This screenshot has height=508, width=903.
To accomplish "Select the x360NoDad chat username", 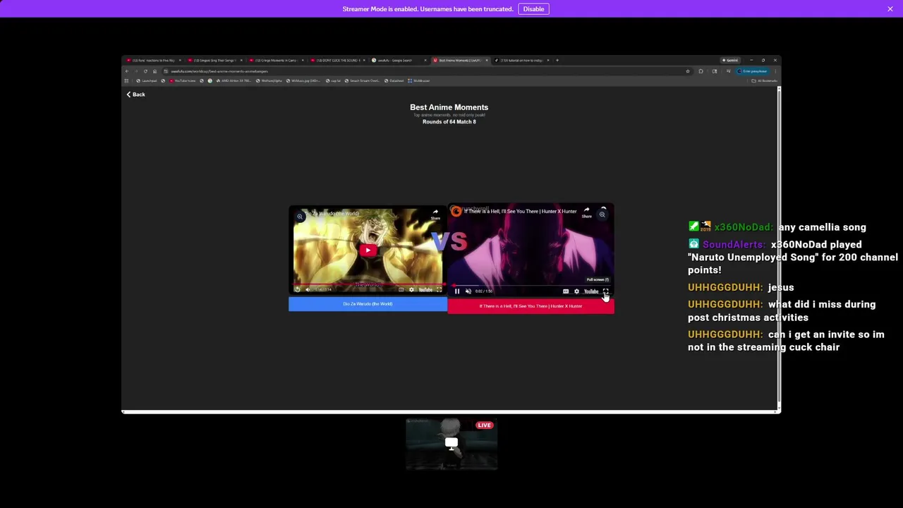I will (743, 227).
